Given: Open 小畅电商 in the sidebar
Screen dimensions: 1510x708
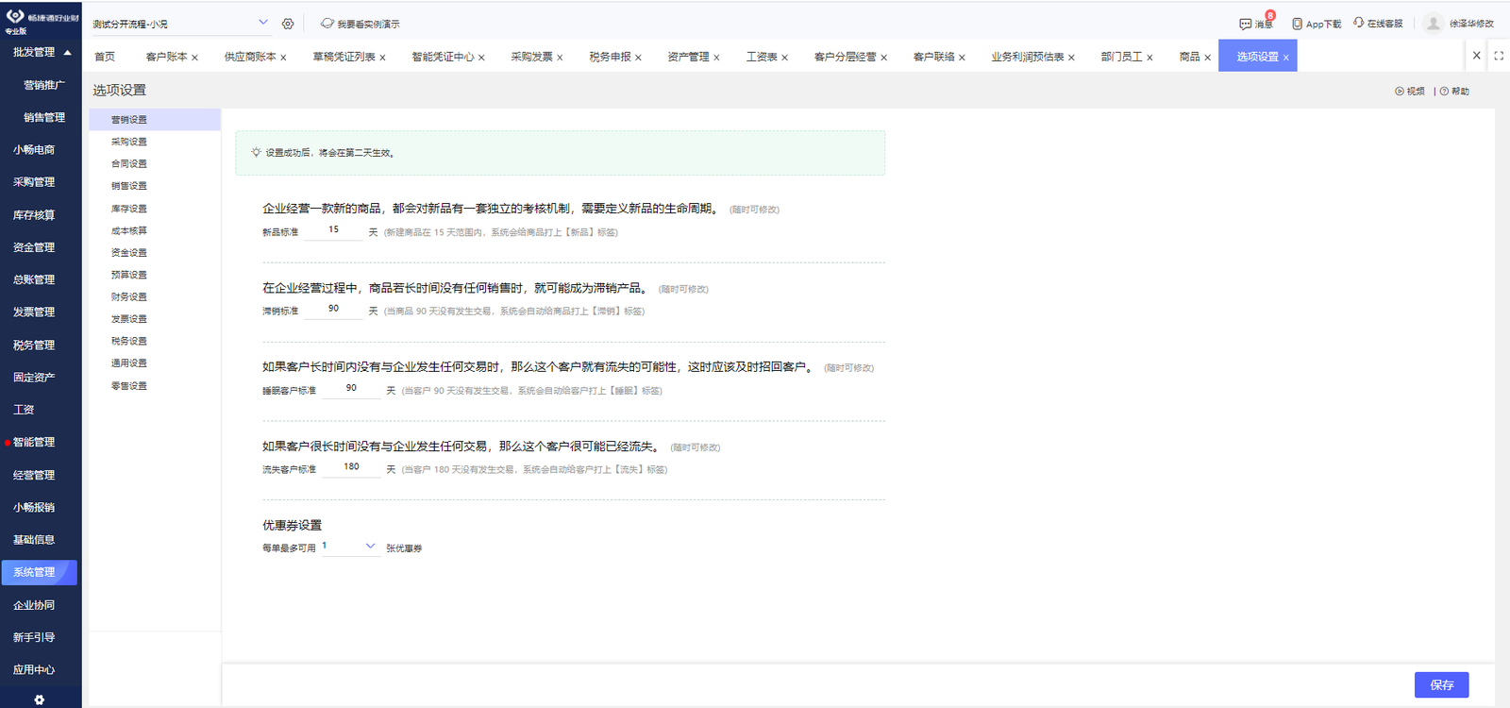Looking at the screenshot, I should [34, 149].
